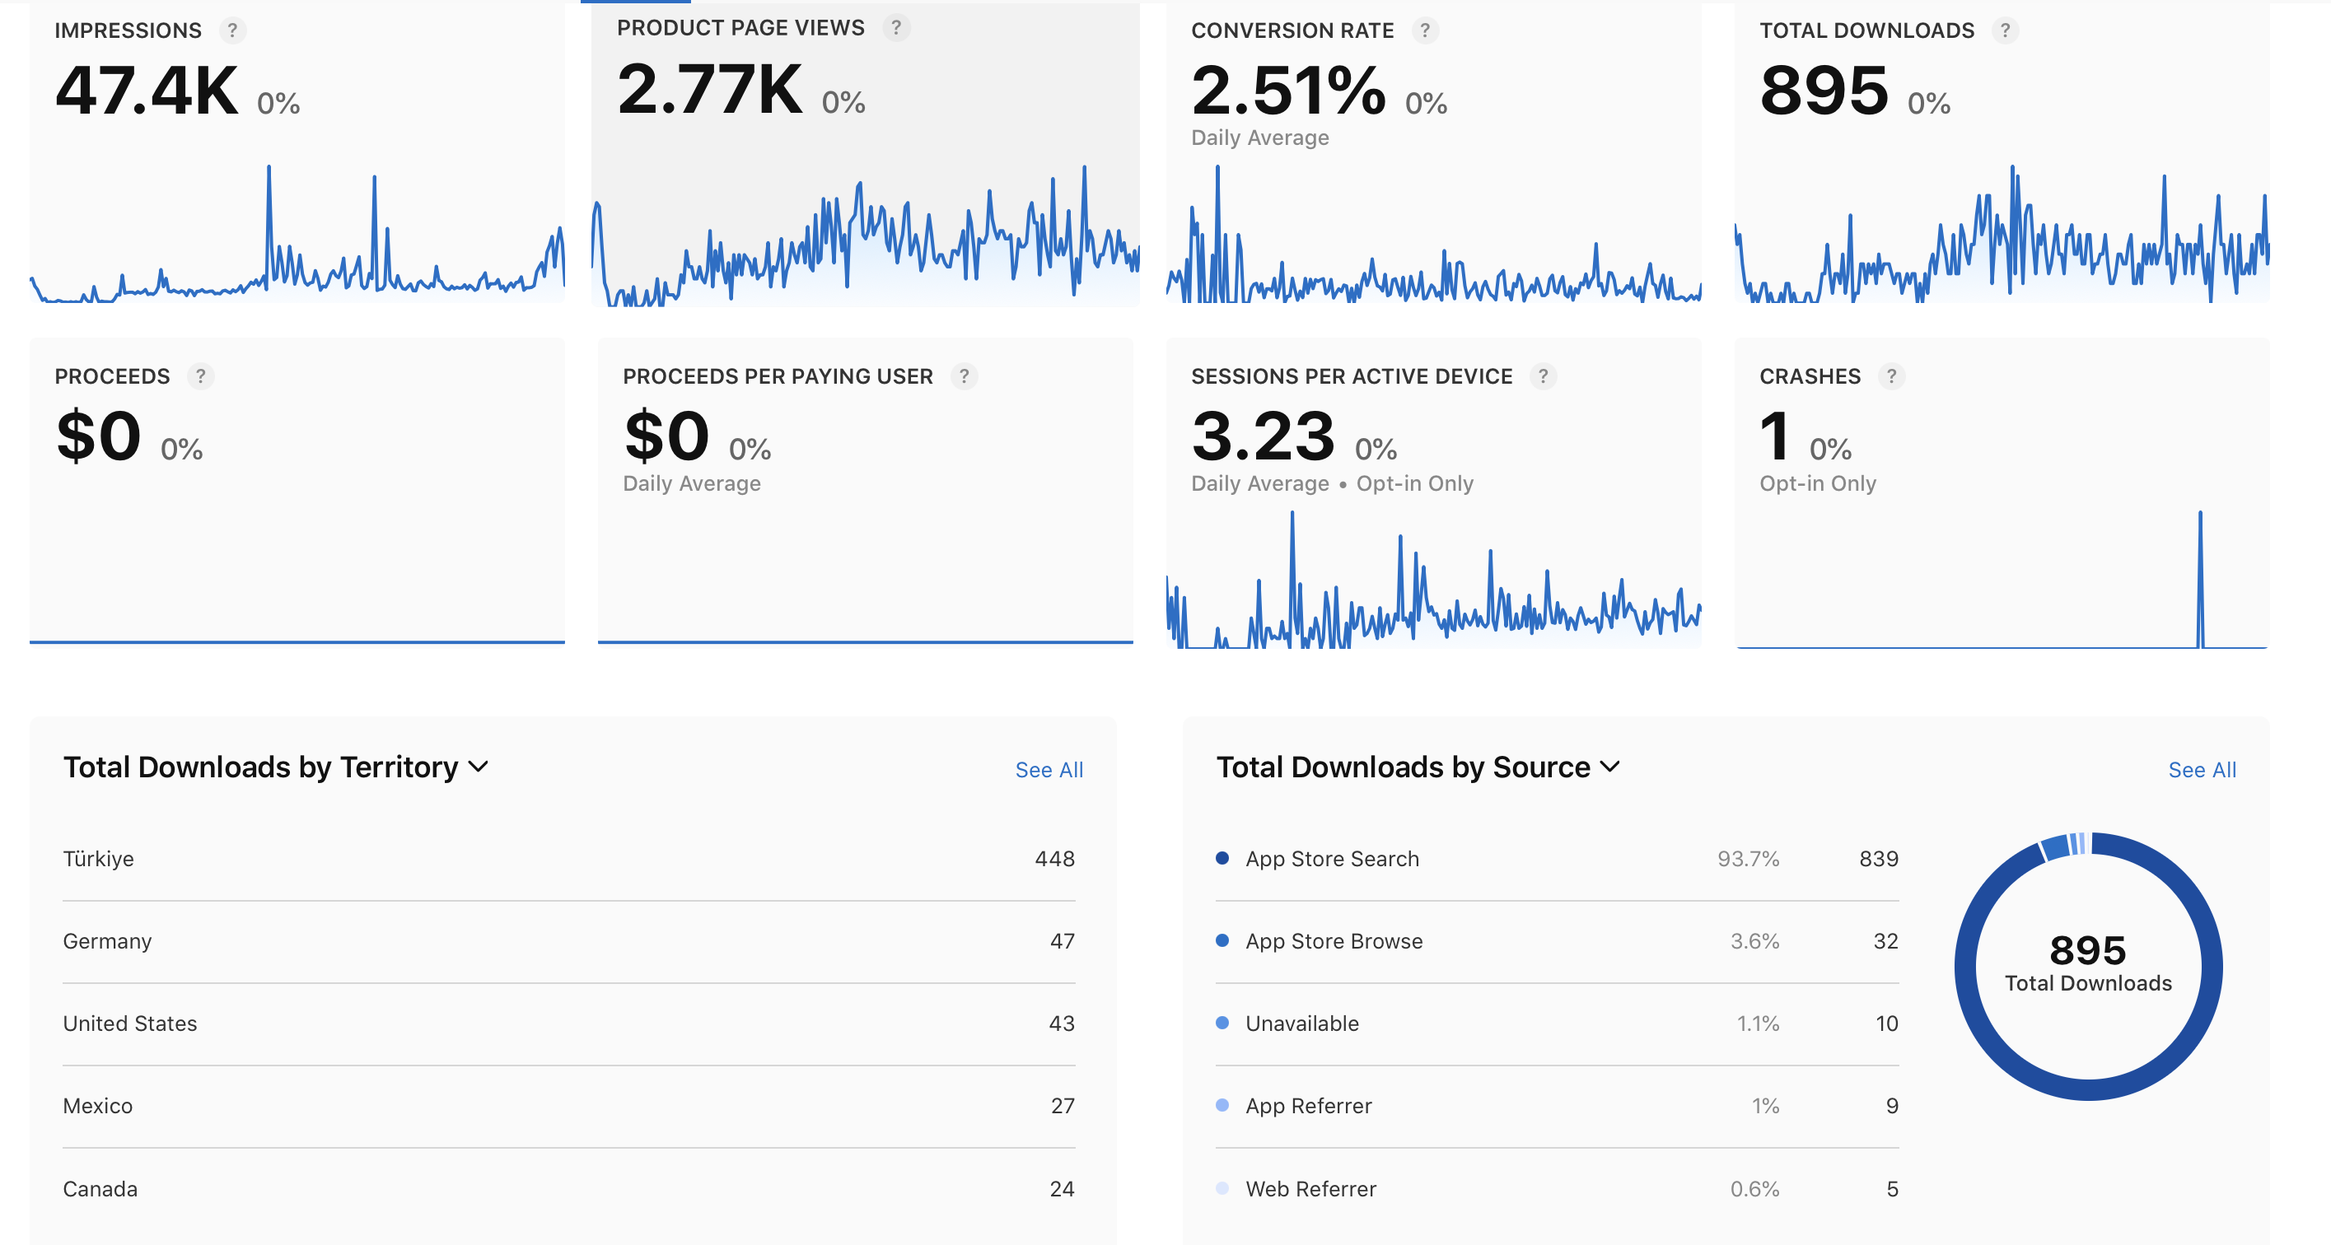Viewport: 2331px width, 1245px height.
Task: Click the 839 count for App Store Search
Action: 1879,859
